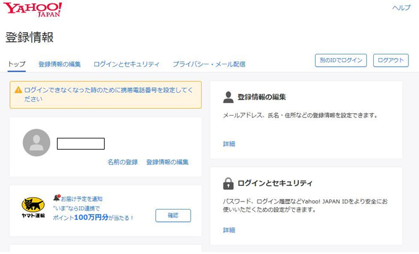Click the お届け予定を通知 text link
Screen dimensions: 419x254
(x=82, y=199)
